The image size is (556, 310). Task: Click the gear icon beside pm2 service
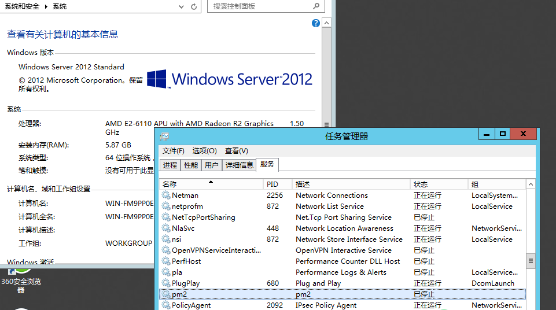pos(165,294)
